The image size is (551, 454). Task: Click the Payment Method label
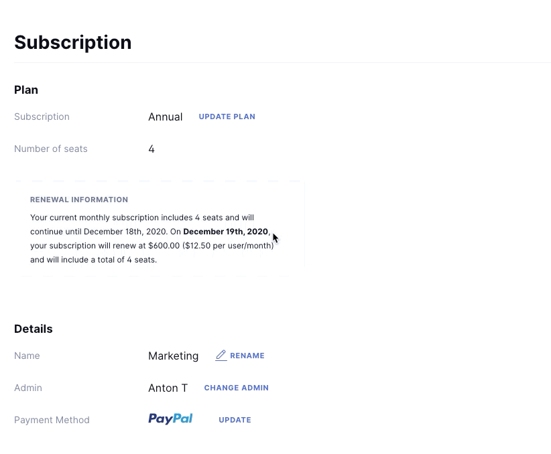pos(52,420)
